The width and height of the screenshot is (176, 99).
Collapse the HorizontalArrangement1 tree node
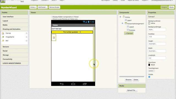pos(122,23)
